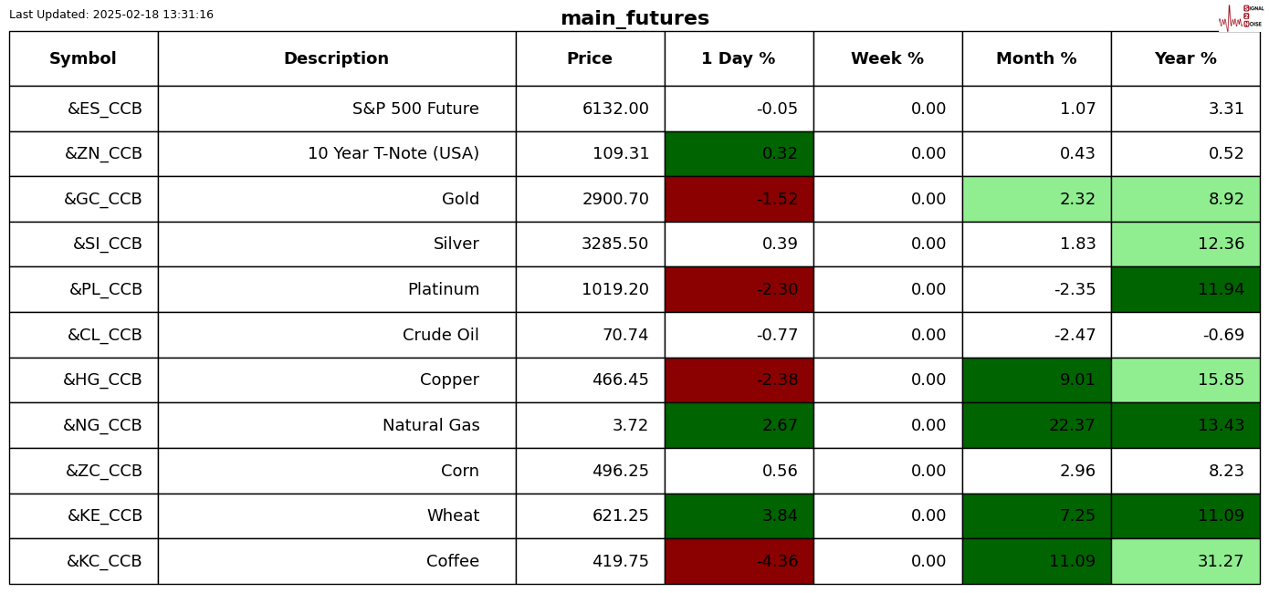Viewport: 1269px width, 593px height.
Task: Select the Copper price 466.45
Action: click(x=620, y=380)
